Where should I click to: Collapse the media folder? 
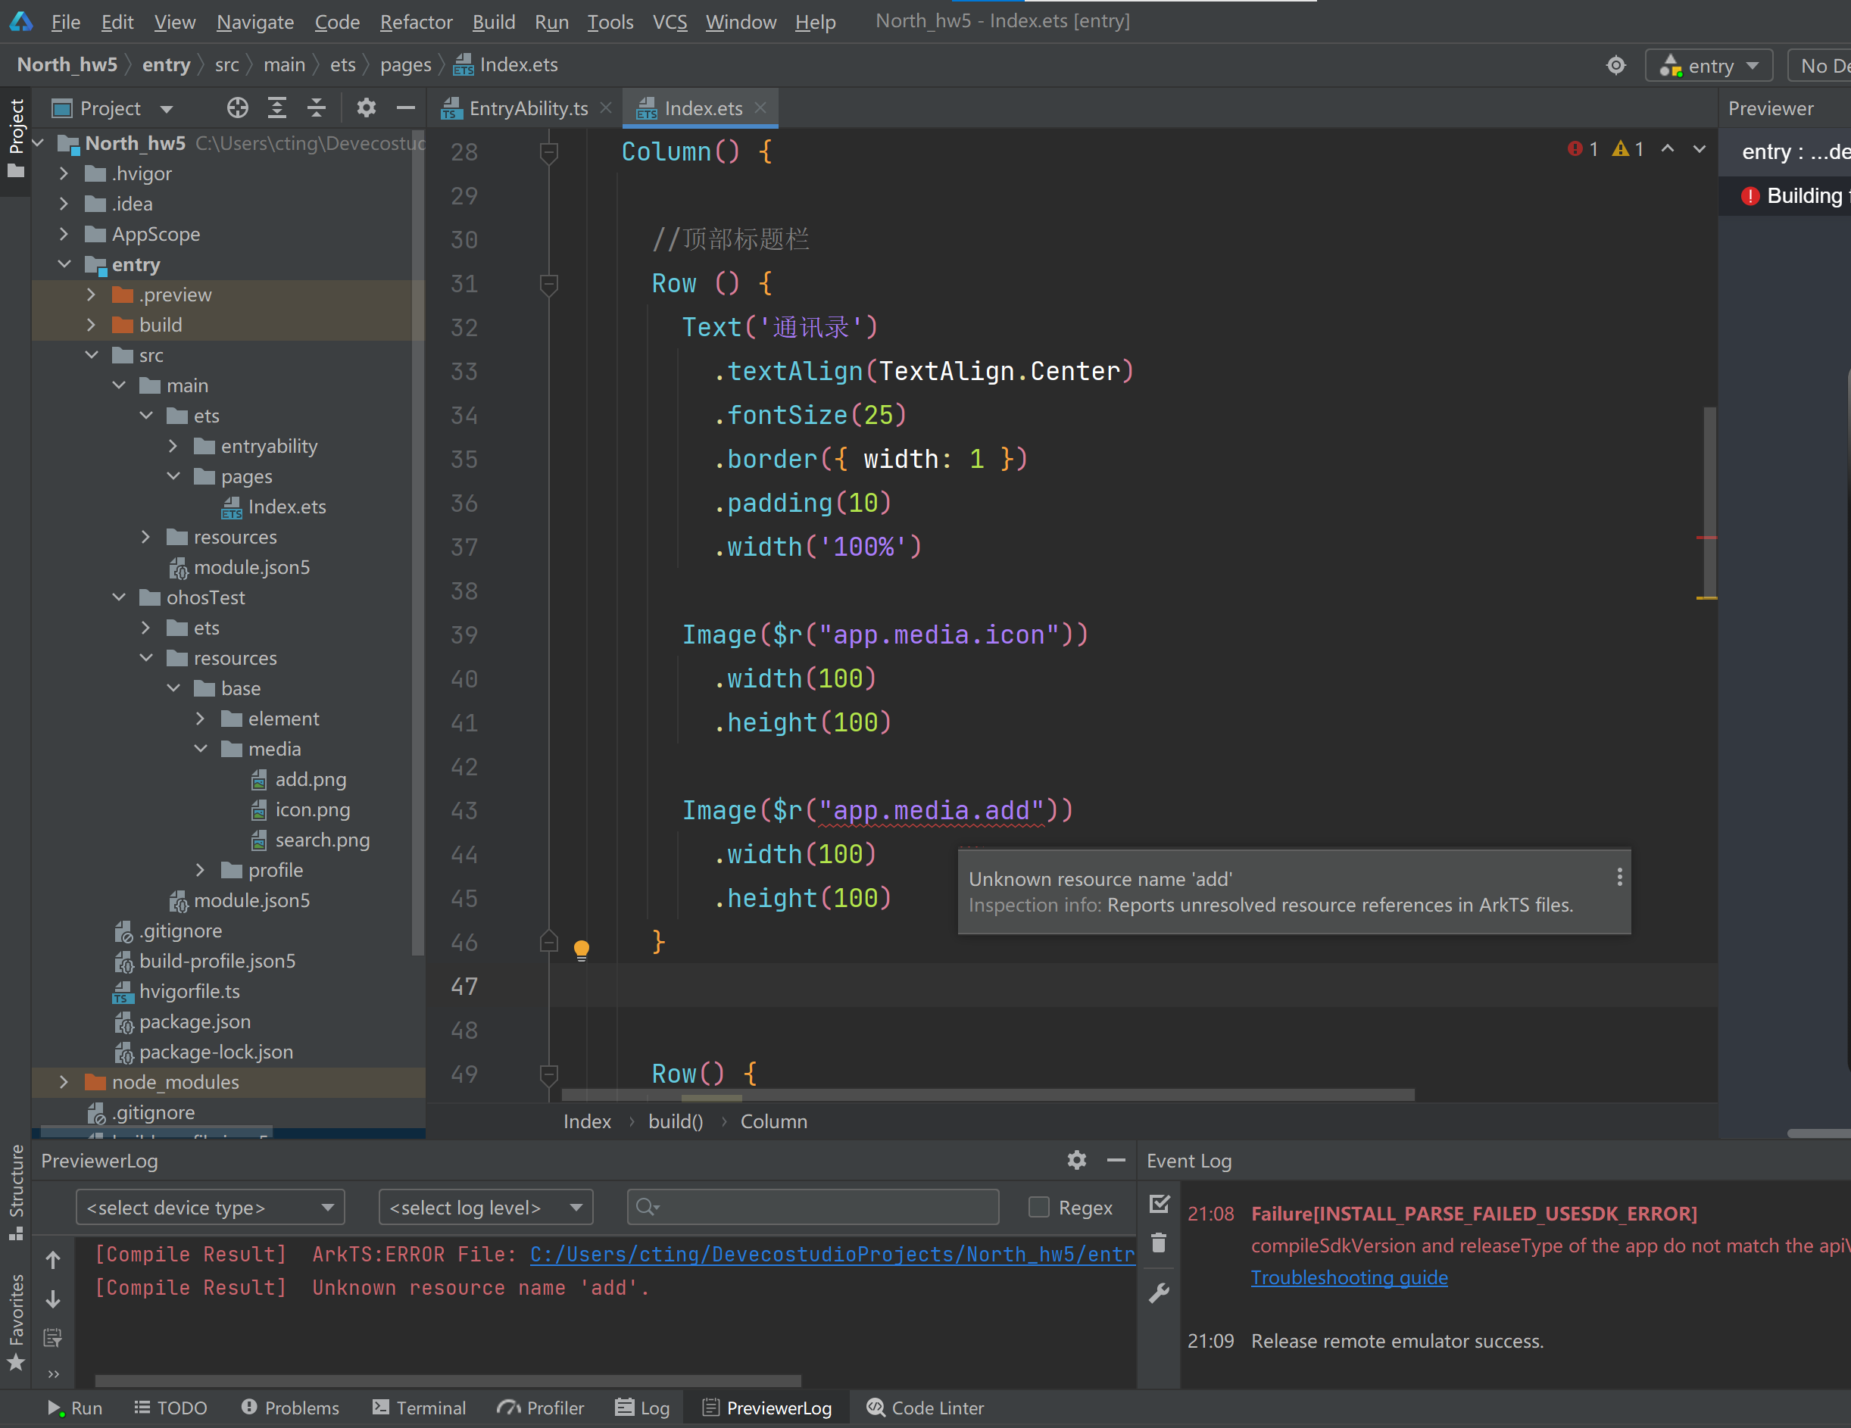(x=201, y=749)
